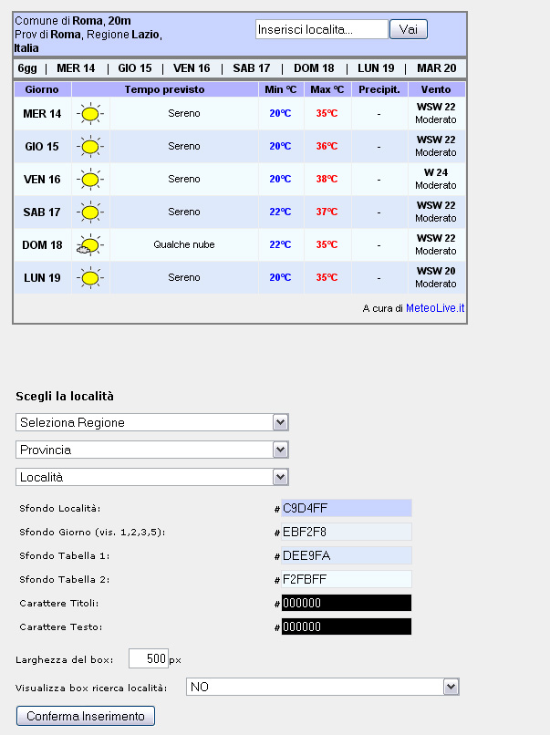
Task: Click the Carattere Testo color field
Action: (x=346, y=626)
